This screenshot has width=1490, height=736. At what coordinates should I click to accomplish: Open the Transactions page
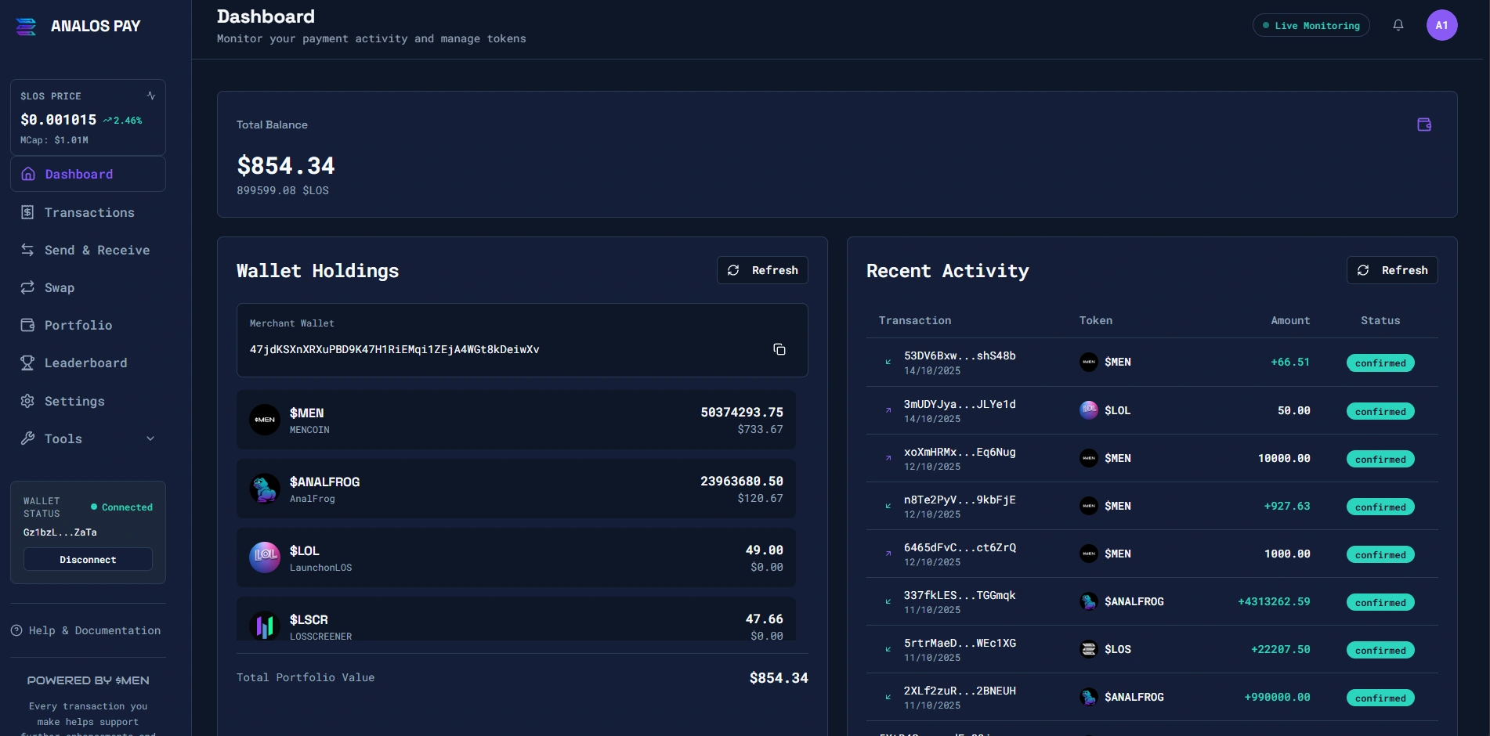89,212
